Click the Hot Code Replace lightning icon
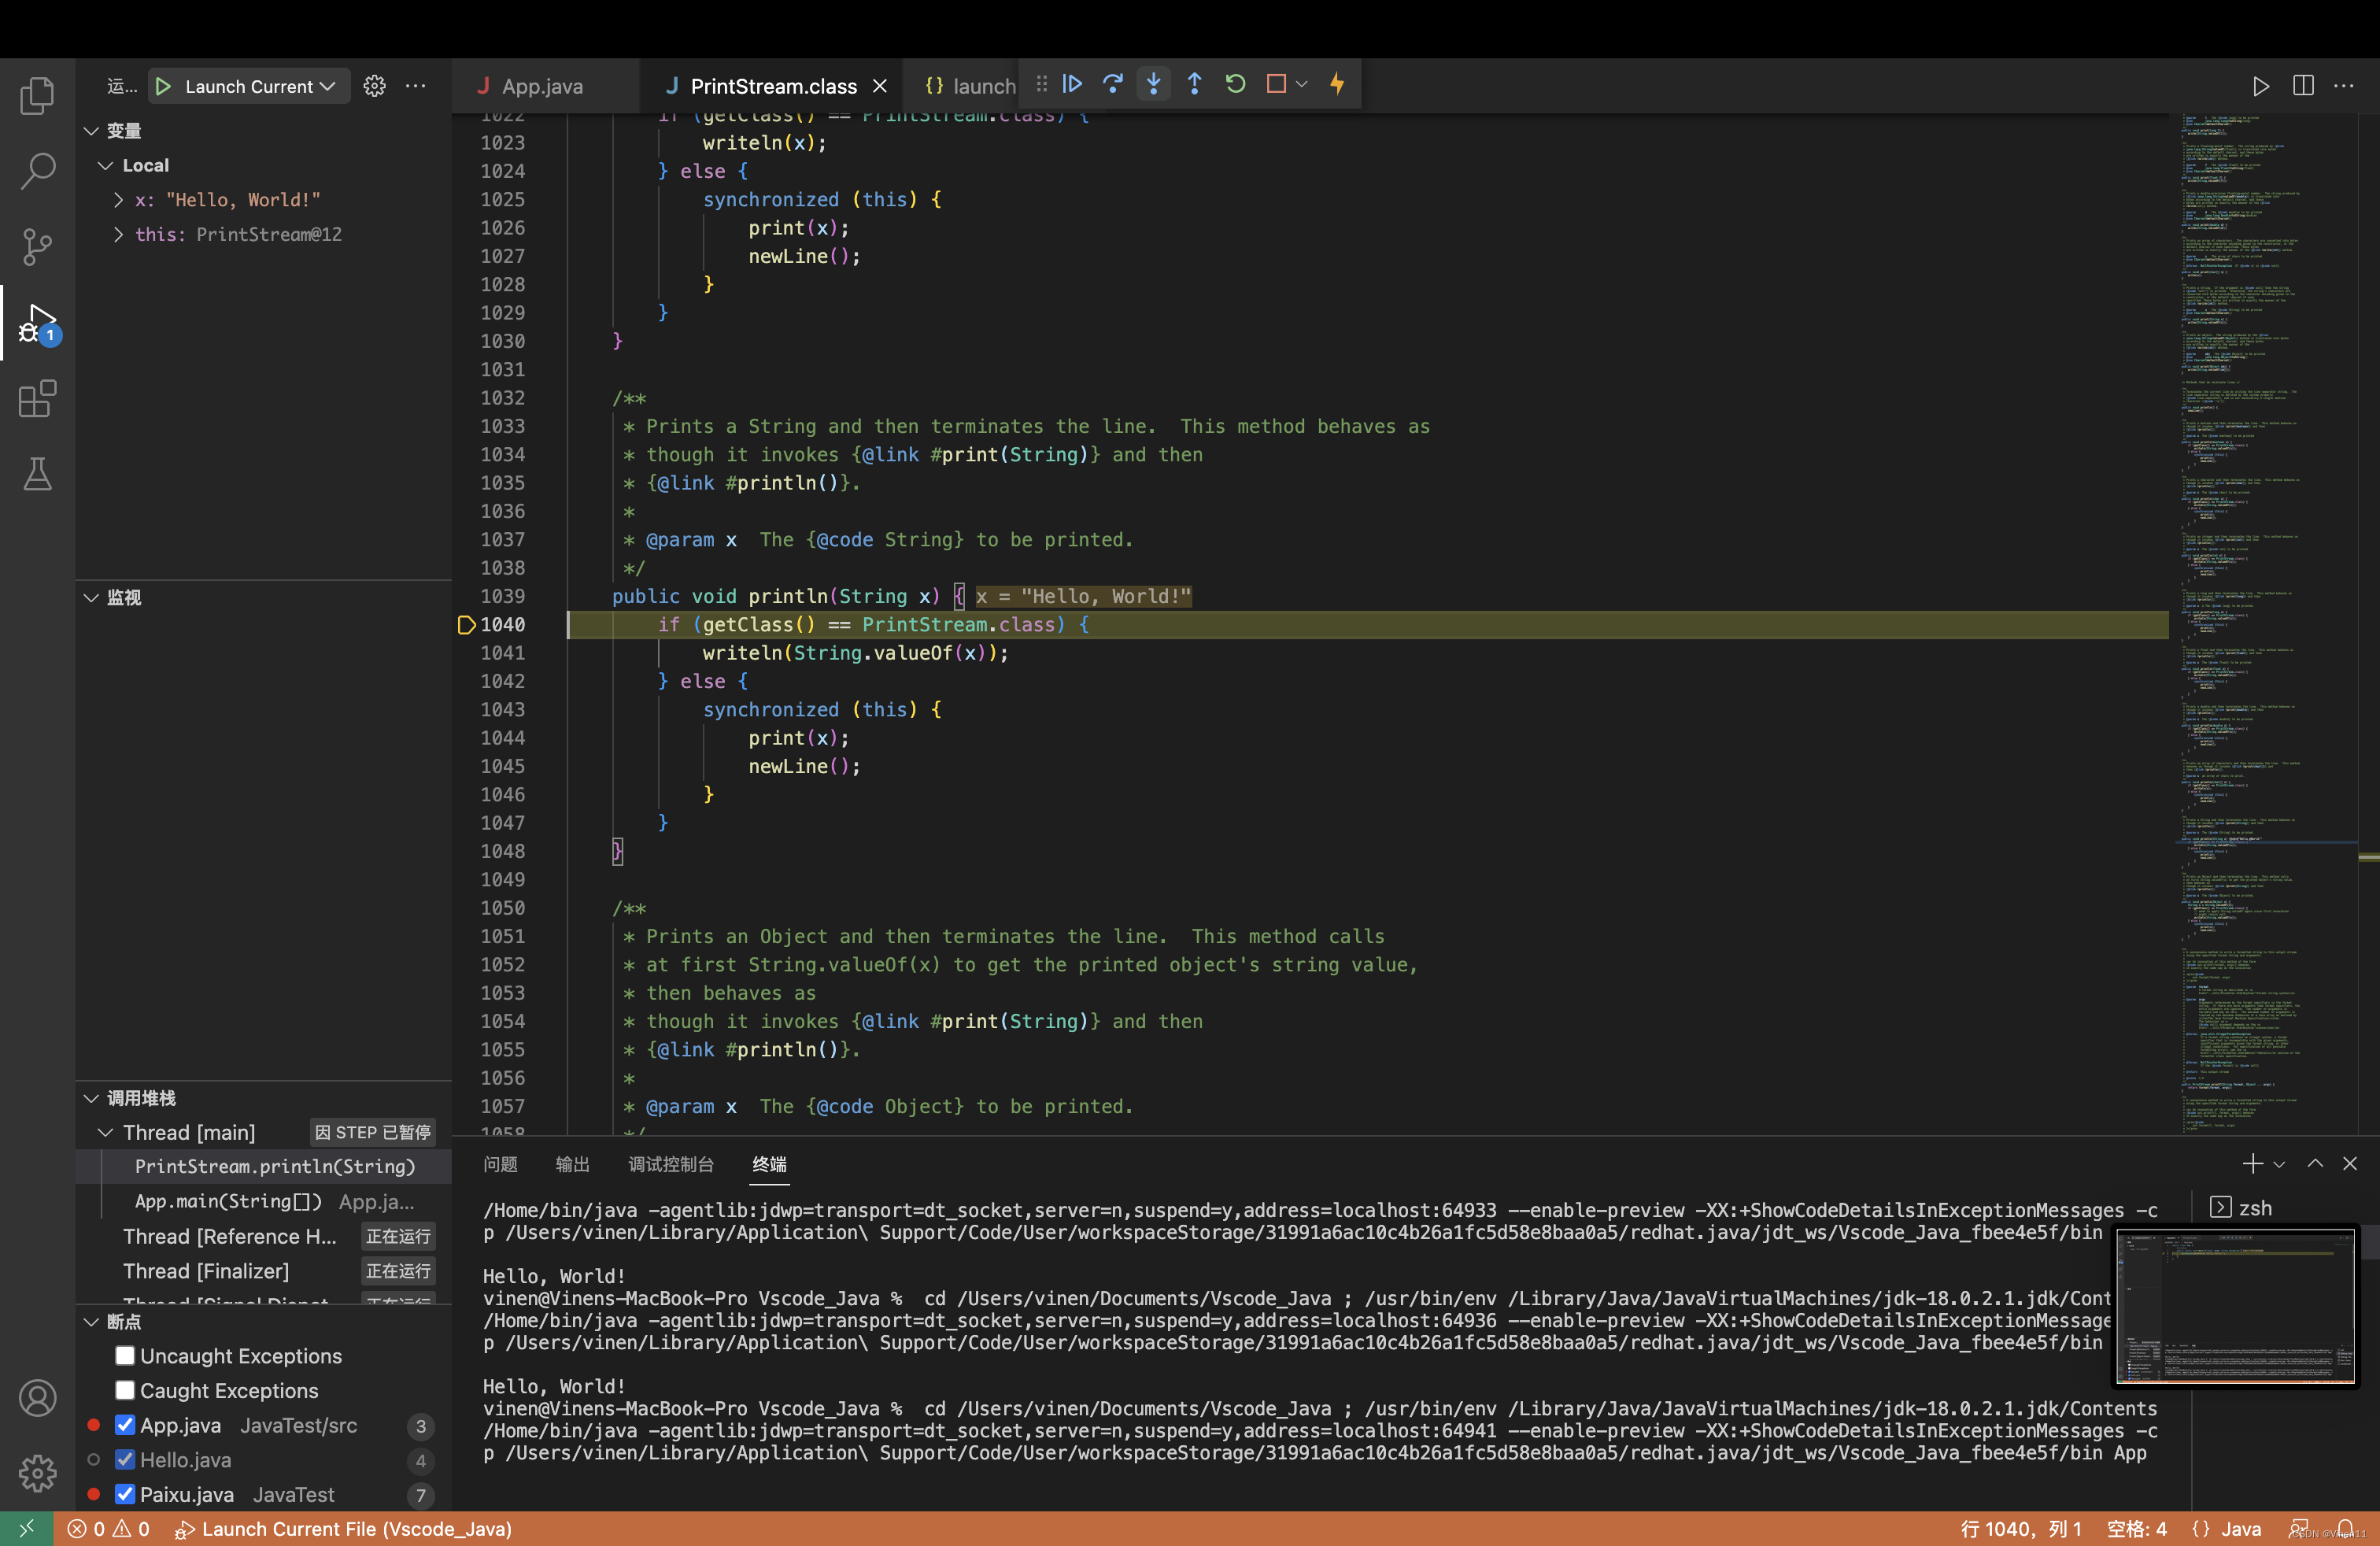The height and width of the screenshot is (1546, 2380). pyautogui.click(x=1337, y=84)
